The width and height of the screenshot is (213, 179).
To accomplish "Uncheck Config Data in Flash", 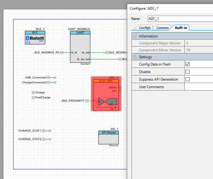I will coord(188,64).
